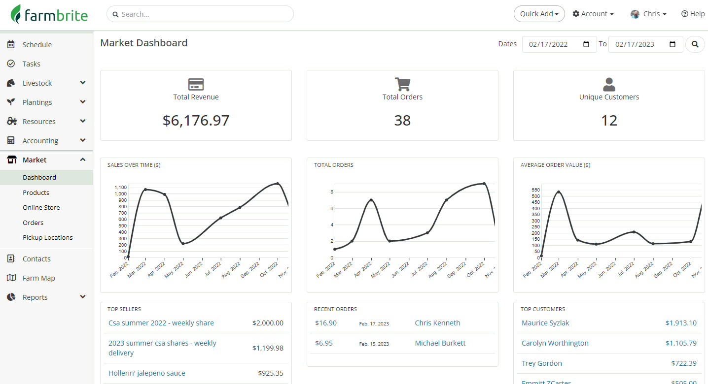Open start date calendar picker

[586, 44]
